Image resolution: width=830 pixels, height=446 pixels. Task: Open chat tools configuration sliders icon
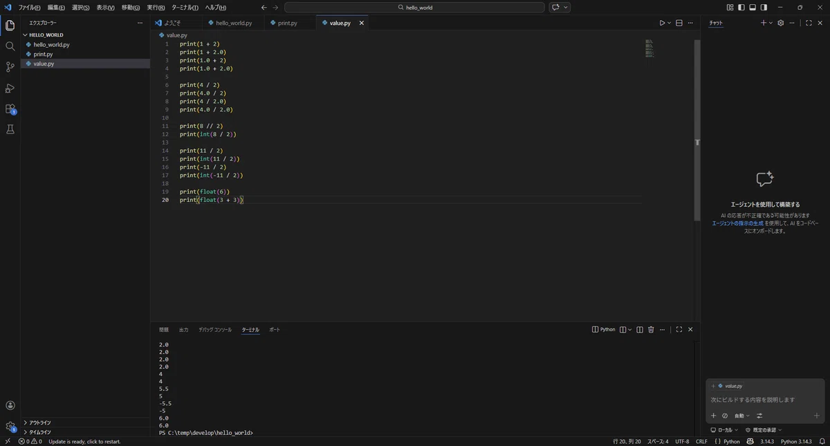[x=759, y=416]
